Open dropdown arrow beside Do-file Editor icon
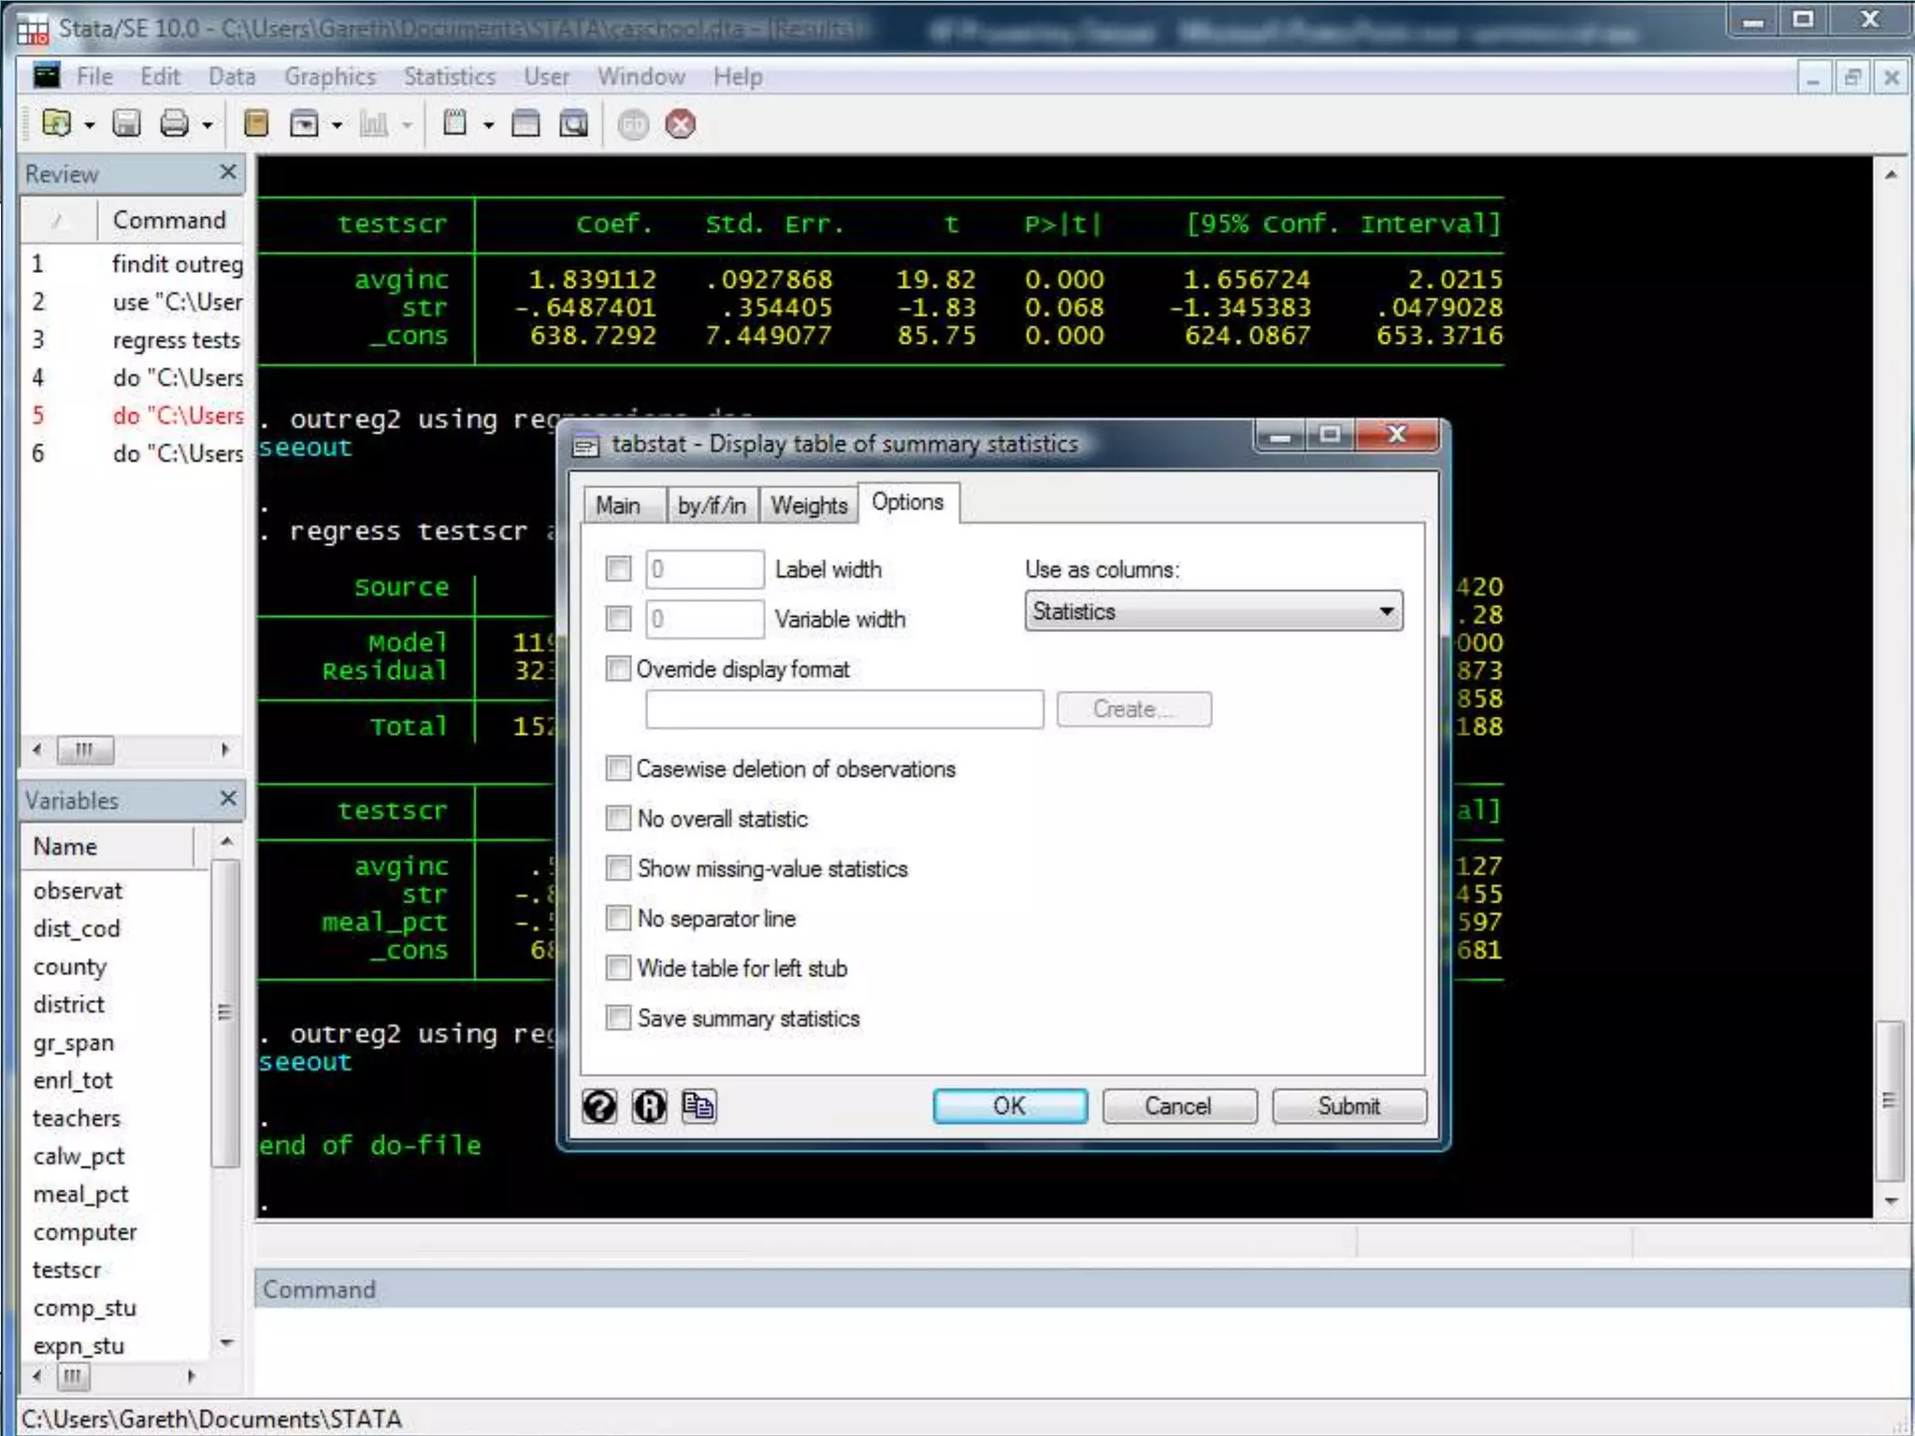Image resolution: width=1915 pixels, height=1436 pixels. [x=488, y=125]
